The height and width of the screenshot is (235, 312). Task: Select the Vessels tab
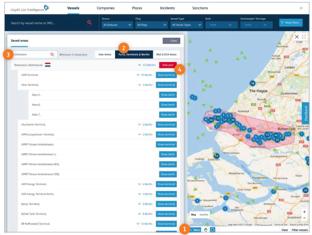pos(73,8)
